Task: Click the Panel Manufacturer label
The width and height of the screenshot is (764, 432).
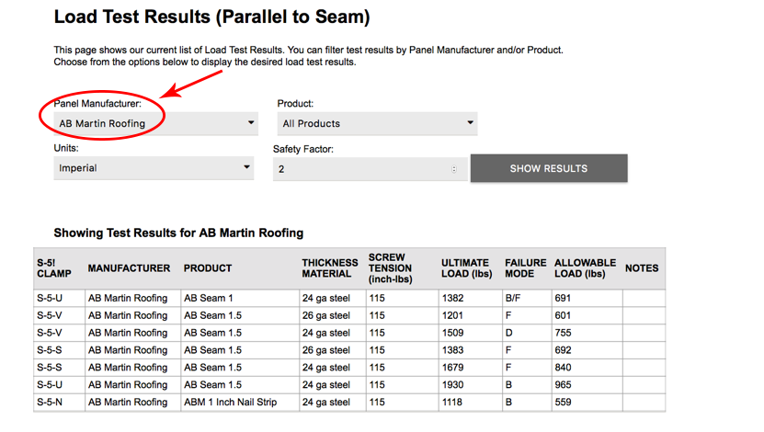Action: [x=97, y=103]
